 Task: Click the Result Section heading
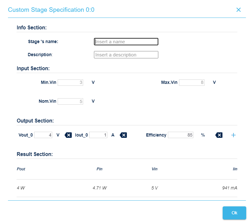35,154
